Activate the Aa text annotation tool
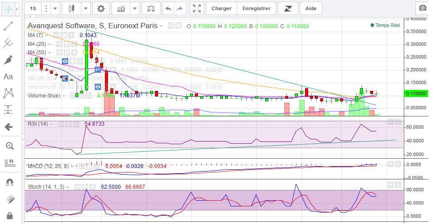This screenshot has height=224, width=433. (x=8, y=76)
